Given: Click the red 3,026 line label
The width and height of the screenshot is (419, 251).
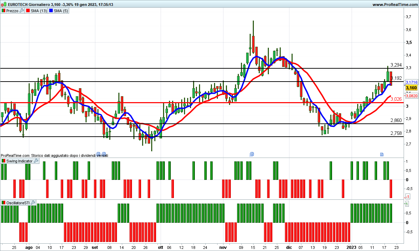Looking at the screenshot, I should coord(396,99).
